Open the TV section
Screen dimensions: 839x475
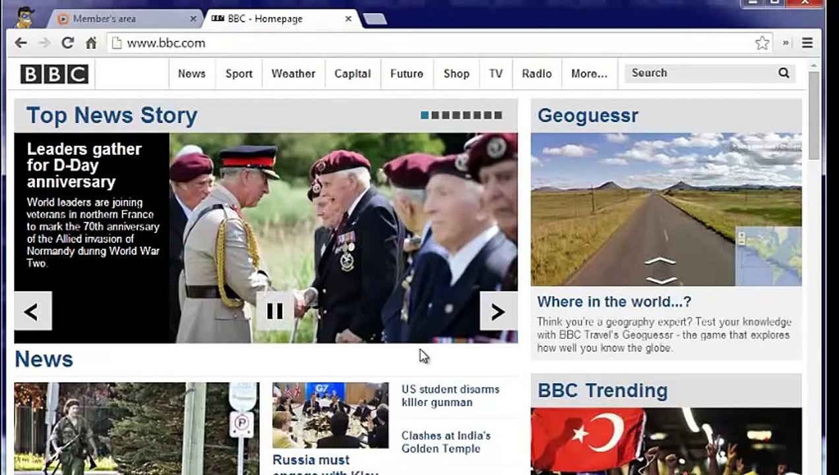[x=495, y=74]
